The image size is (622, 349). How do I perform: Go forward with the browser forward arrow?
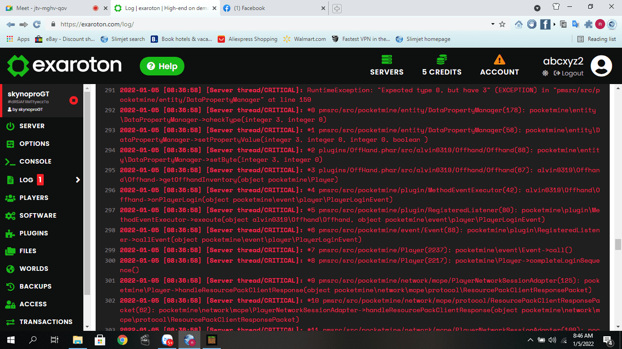(24, 24)
